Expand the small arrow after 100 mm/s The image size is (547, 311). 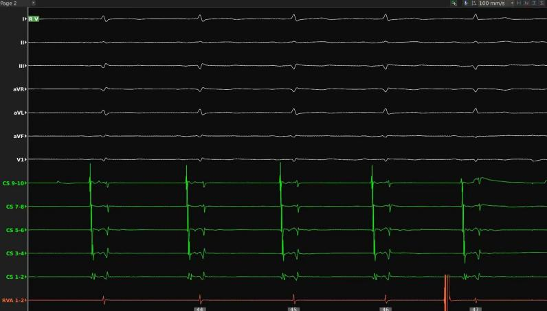click(x=512, y=3)
